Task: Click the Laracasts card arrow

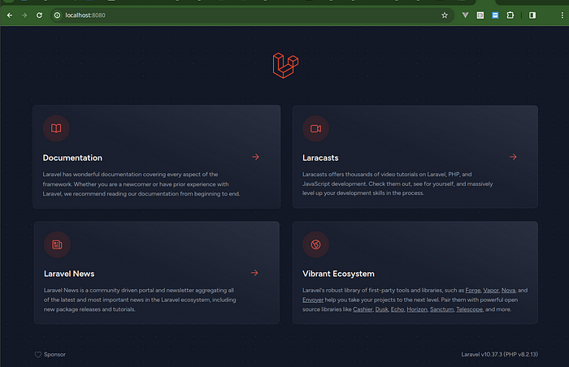Action: point(513,157)
